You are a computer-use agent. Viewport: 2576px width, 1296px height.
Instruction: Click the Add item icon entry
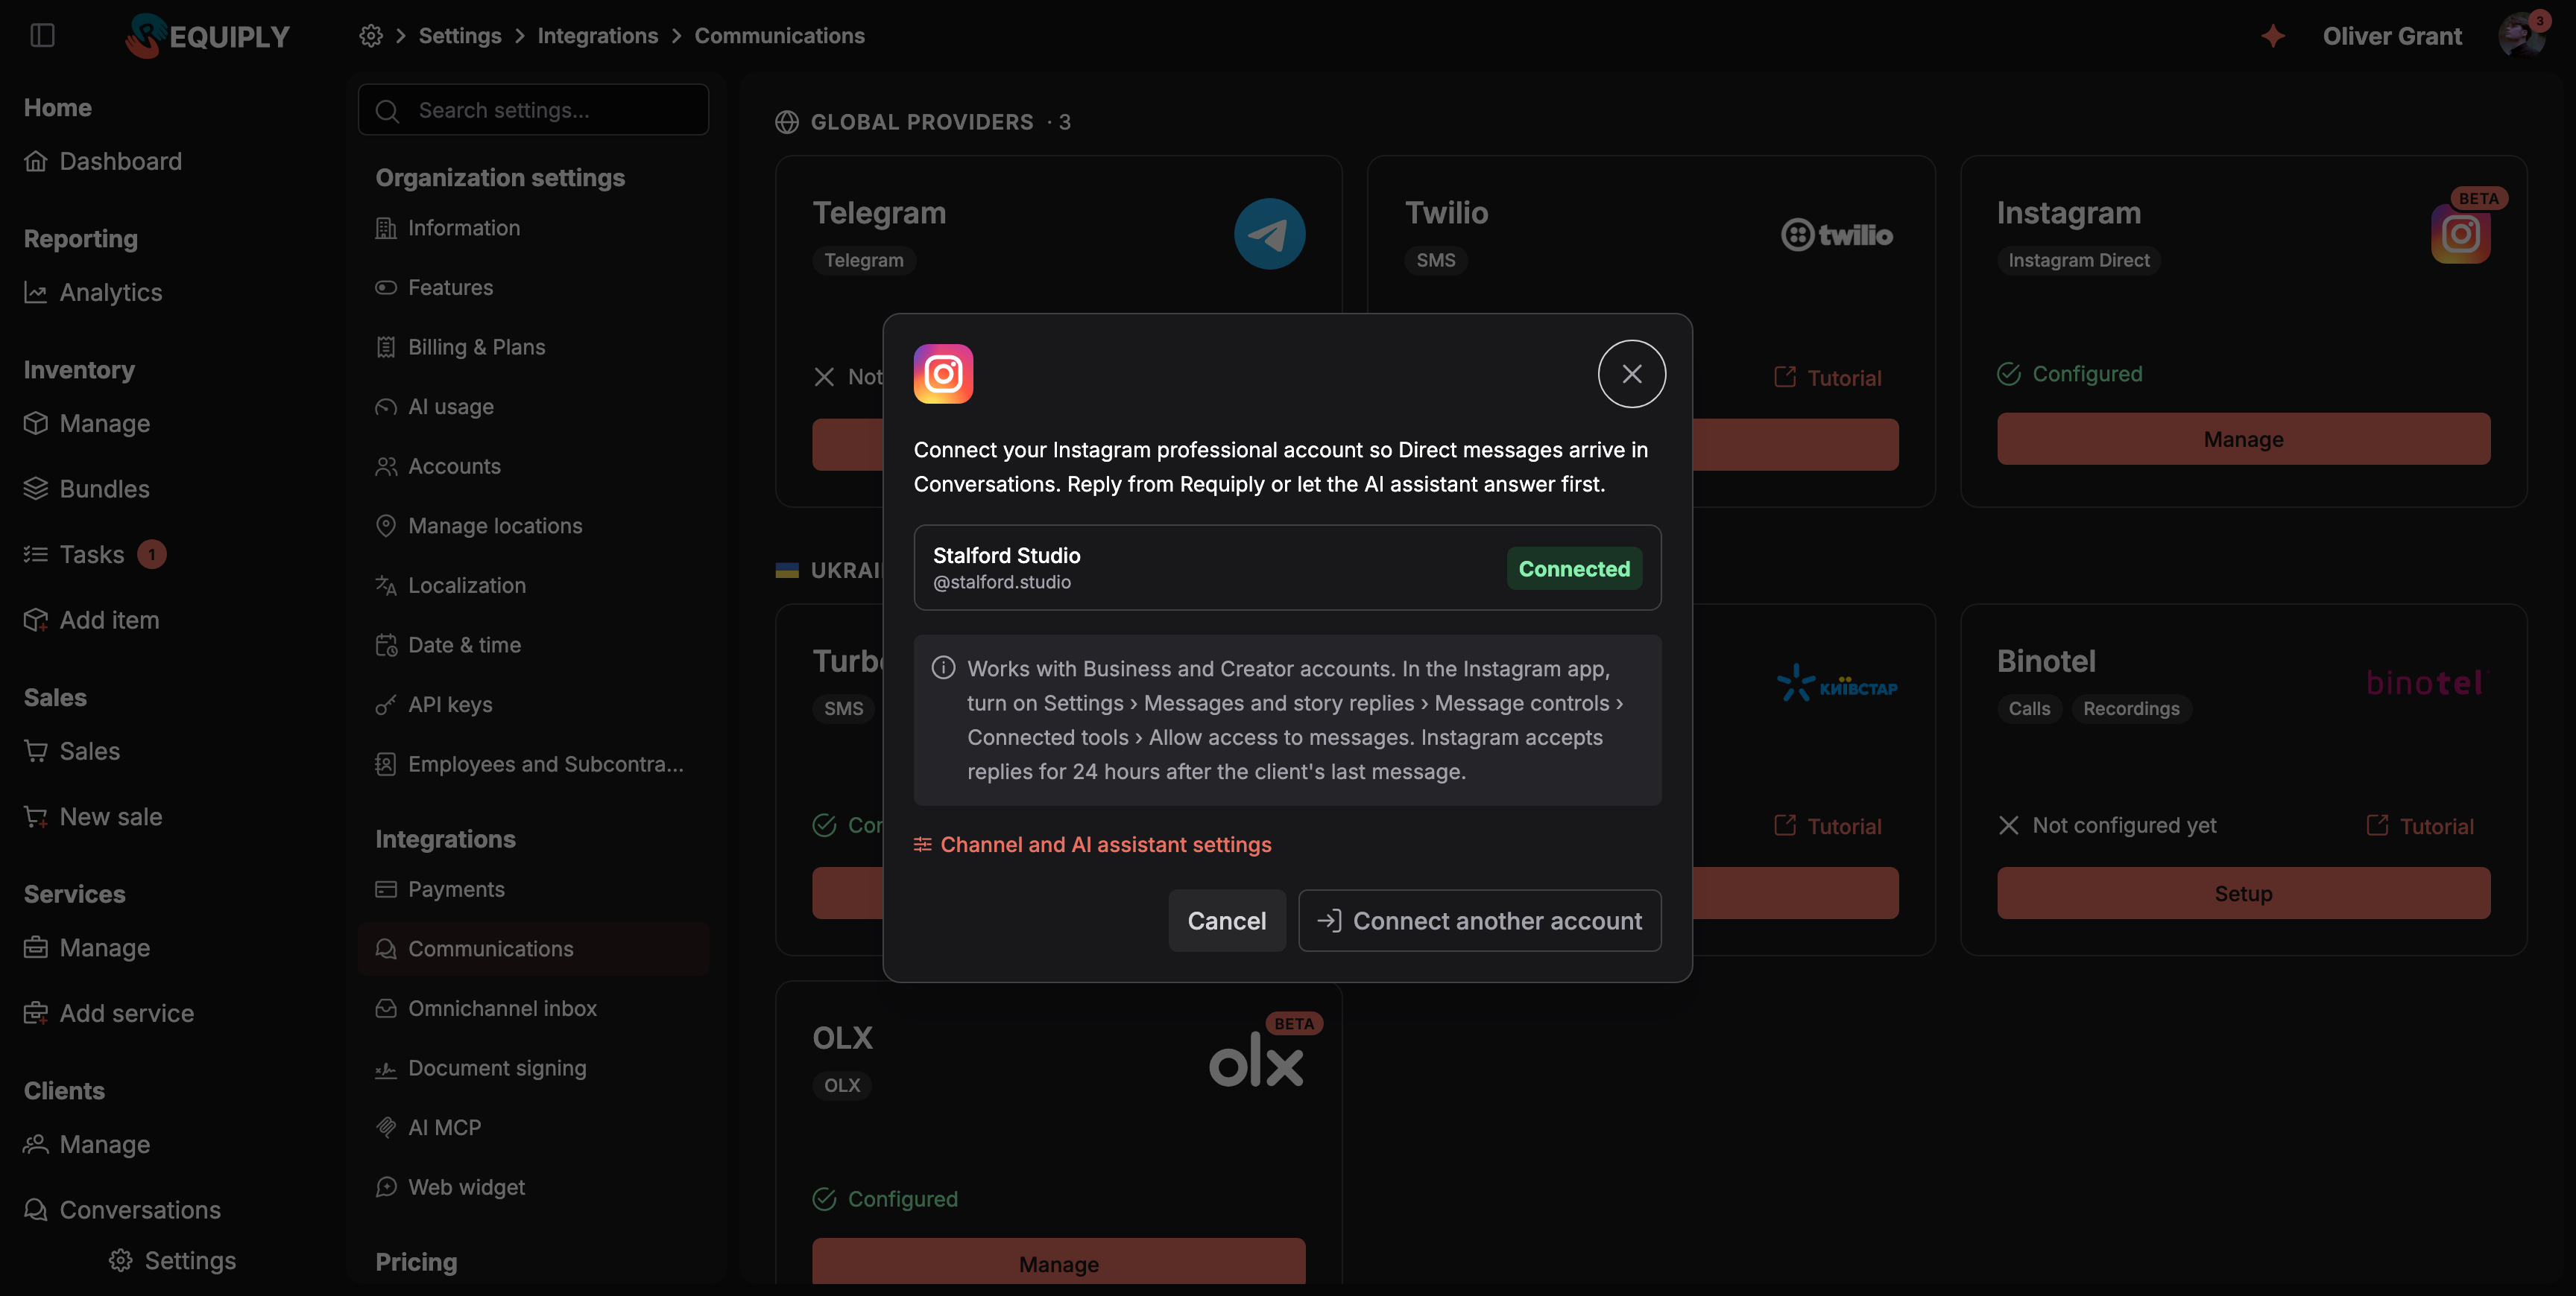92,620
